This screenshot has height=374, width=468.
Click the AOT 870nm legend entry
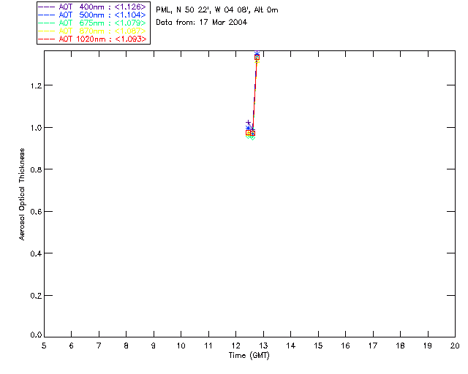[93, 31]
